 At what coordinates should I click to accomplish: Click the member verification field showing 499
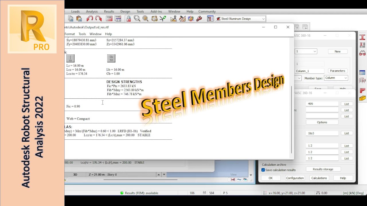tap(322, 104)
